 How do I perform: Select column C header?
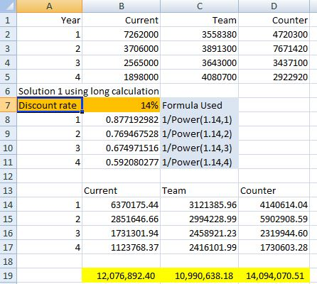200,6
